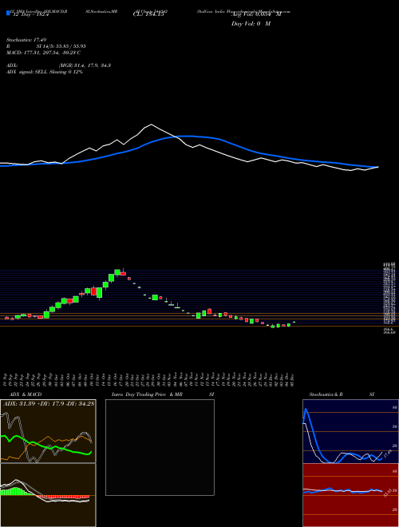This screenshot has height=527, width=399.
Task: Click the MACD histogram chart panel
Action: coord(48,495)
